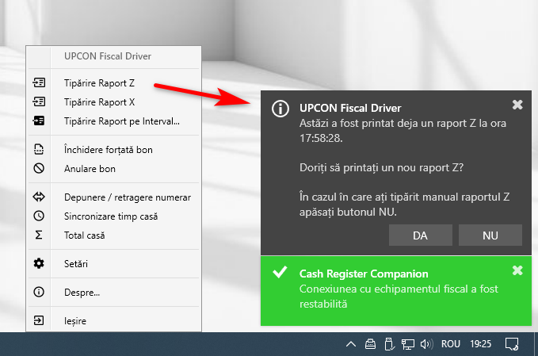Click the checkmark icon in green notification
The image size is (538, 356).
pyautogui.click(x=280, y=272)
